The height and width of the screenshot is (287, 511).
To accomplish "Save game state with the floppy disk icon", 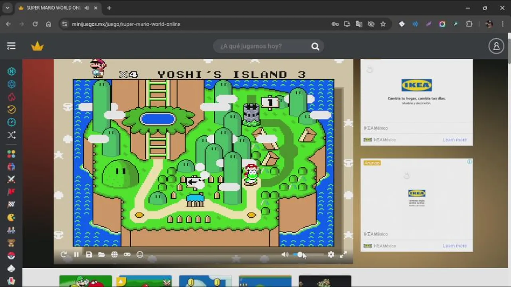I will click(89, 254).
